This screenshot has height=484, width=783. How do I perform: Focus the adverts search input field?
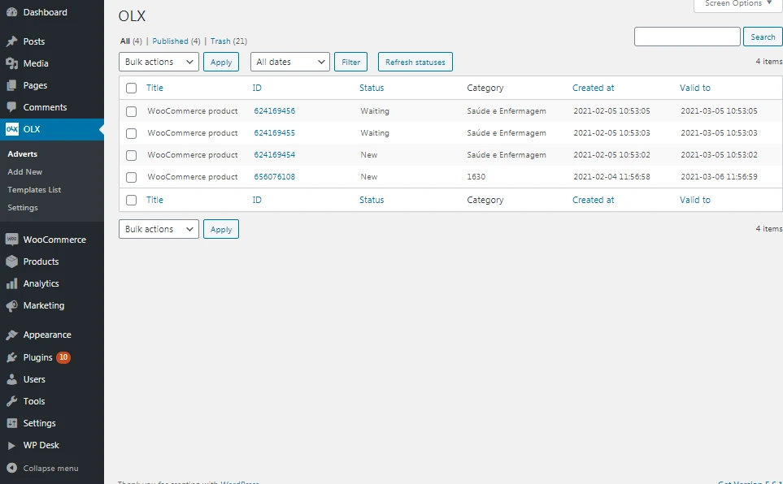coord(687,37)
